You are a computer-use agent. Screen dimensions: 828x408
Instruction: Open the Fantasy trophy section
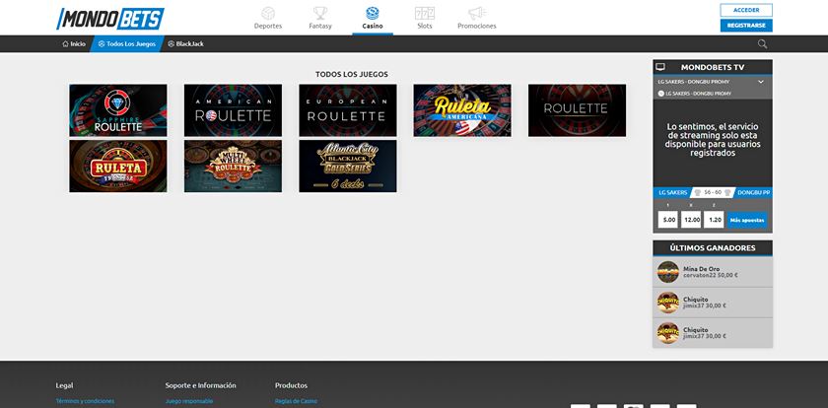coord(320,18)
